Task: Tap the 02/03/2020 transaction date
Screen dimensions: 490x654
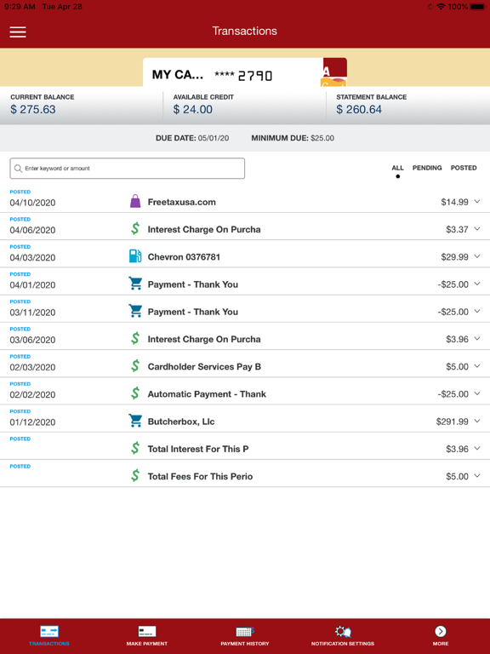Action: [x=32, y=367]
